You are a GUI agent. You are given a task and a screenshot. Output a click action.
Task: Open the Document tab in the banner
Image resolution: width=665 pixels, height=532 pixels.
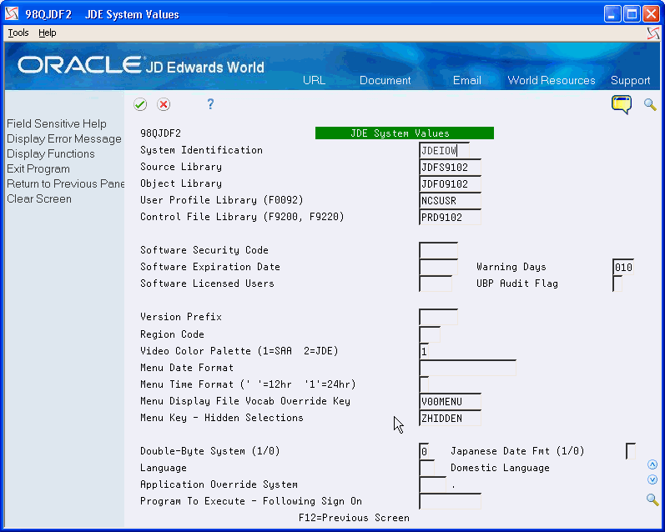pos(385,81)
